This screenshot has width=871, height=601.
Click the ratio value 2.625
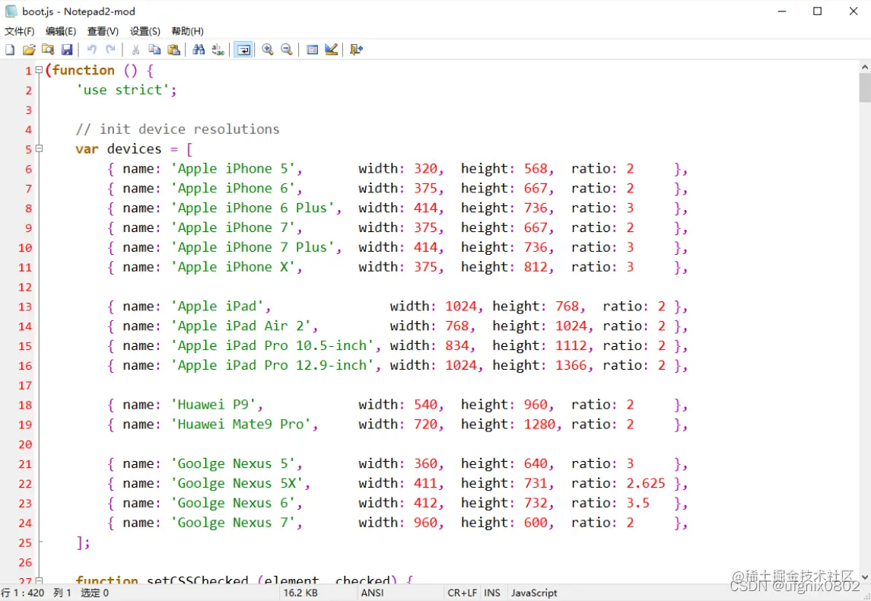tap(646, 483)
